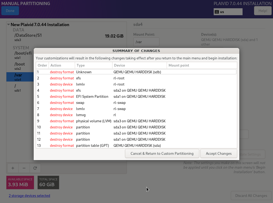Select row 12 destroy device partition sda1

click(136, 139)
